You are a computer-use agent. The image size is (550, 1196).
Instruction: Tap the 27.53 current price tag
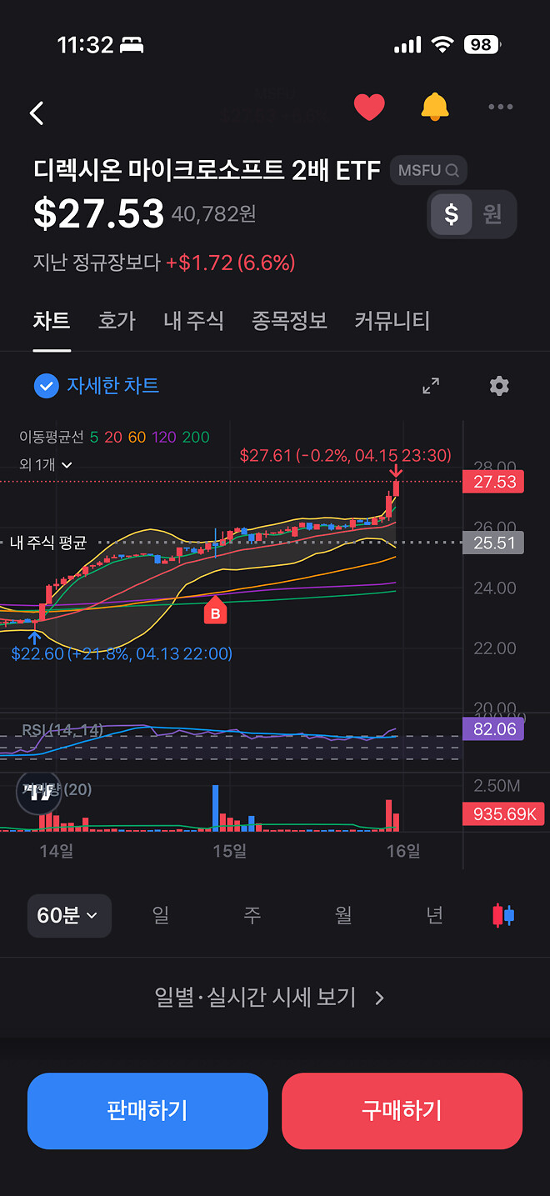tap(493, 482)
